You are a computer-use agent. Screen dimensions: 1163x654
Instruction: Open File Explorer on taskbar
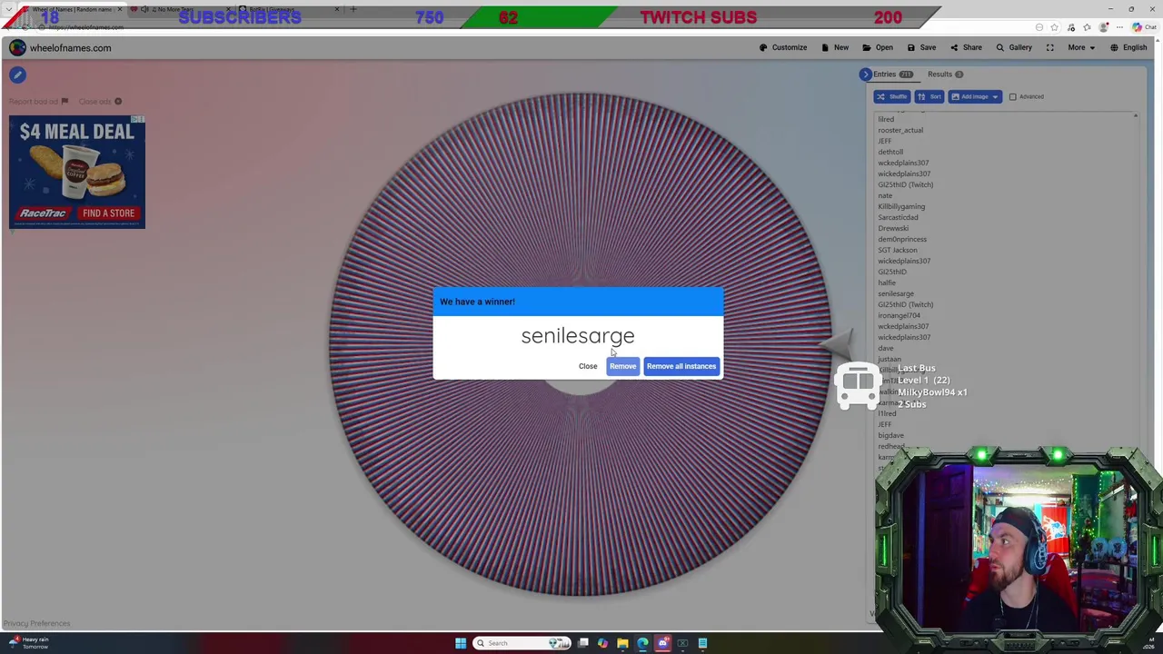click(x=622, y=643)
